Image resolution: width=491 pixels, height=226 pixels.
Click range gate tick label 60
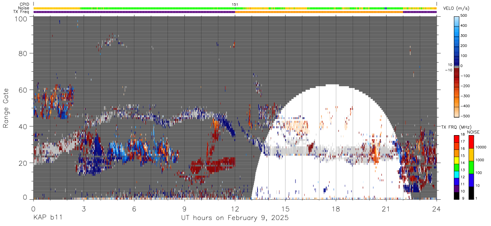22,90
